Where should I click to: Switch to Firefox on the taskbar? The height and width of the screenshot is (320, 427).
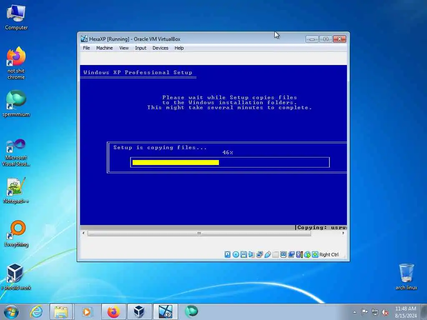click(x=113, y=312)
